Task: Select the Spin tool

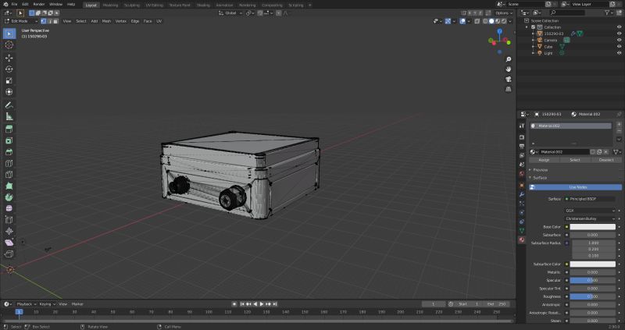Action: 9,197
